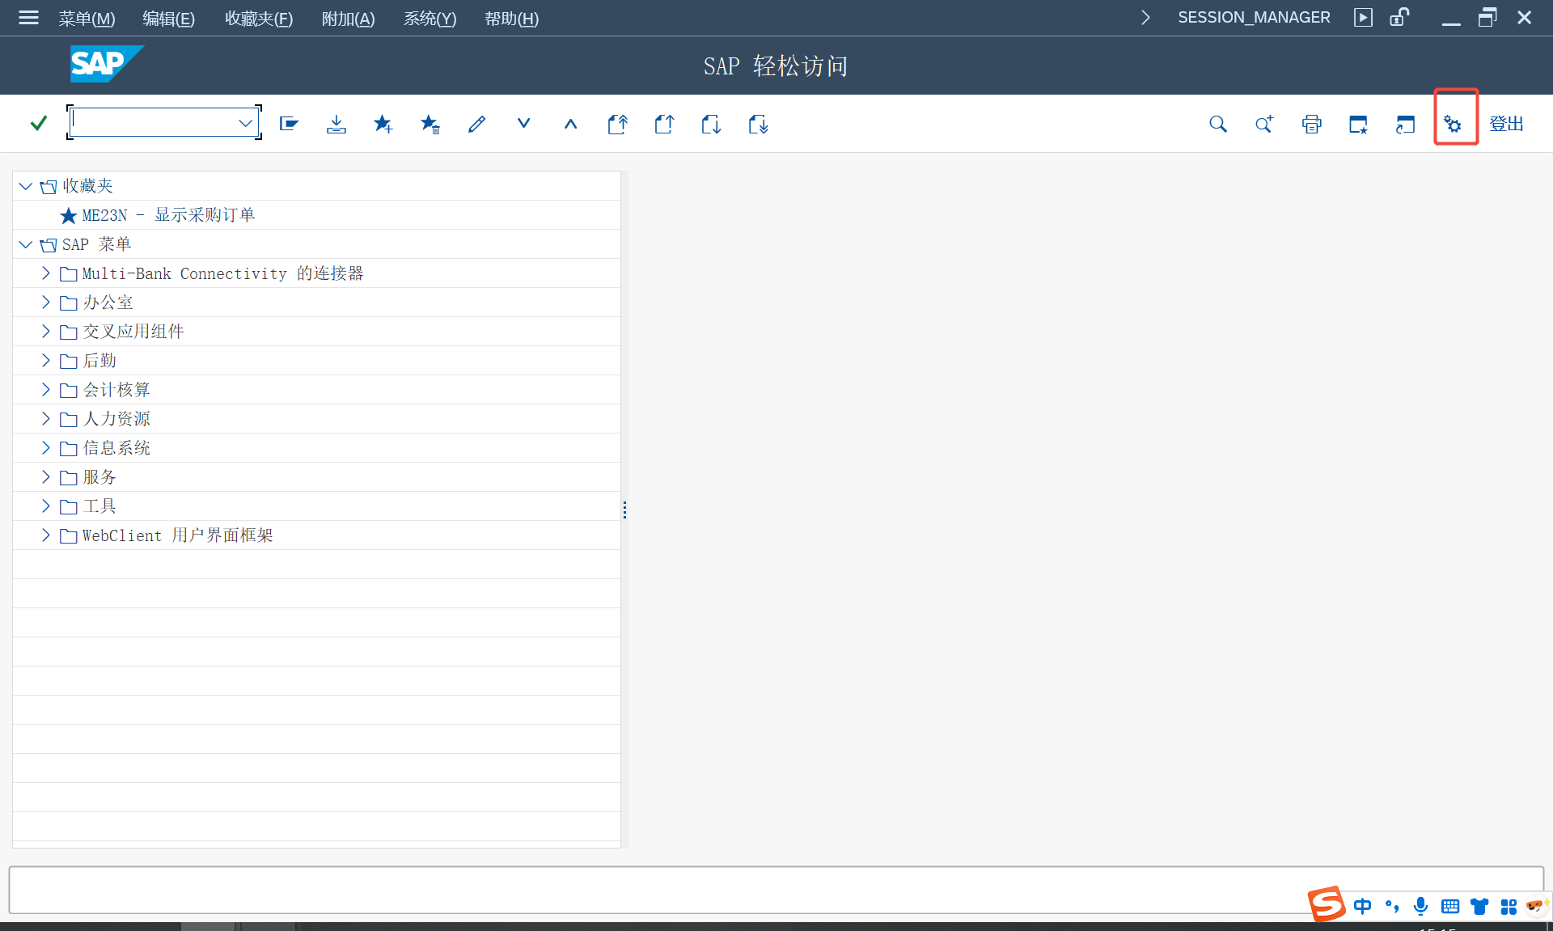1553x931 pixels.
Task: Go to next page with single-down-arrow page icon
Action: [x=711, y=124]
